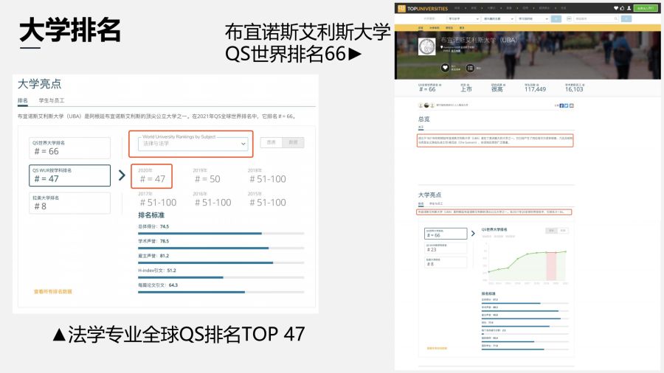The height and width of the screenshot is (373, 664).
Task: Select the QS世界大学排名 #=66 card in the large panel
Action: pyautogui.click(x=70, y=148)
